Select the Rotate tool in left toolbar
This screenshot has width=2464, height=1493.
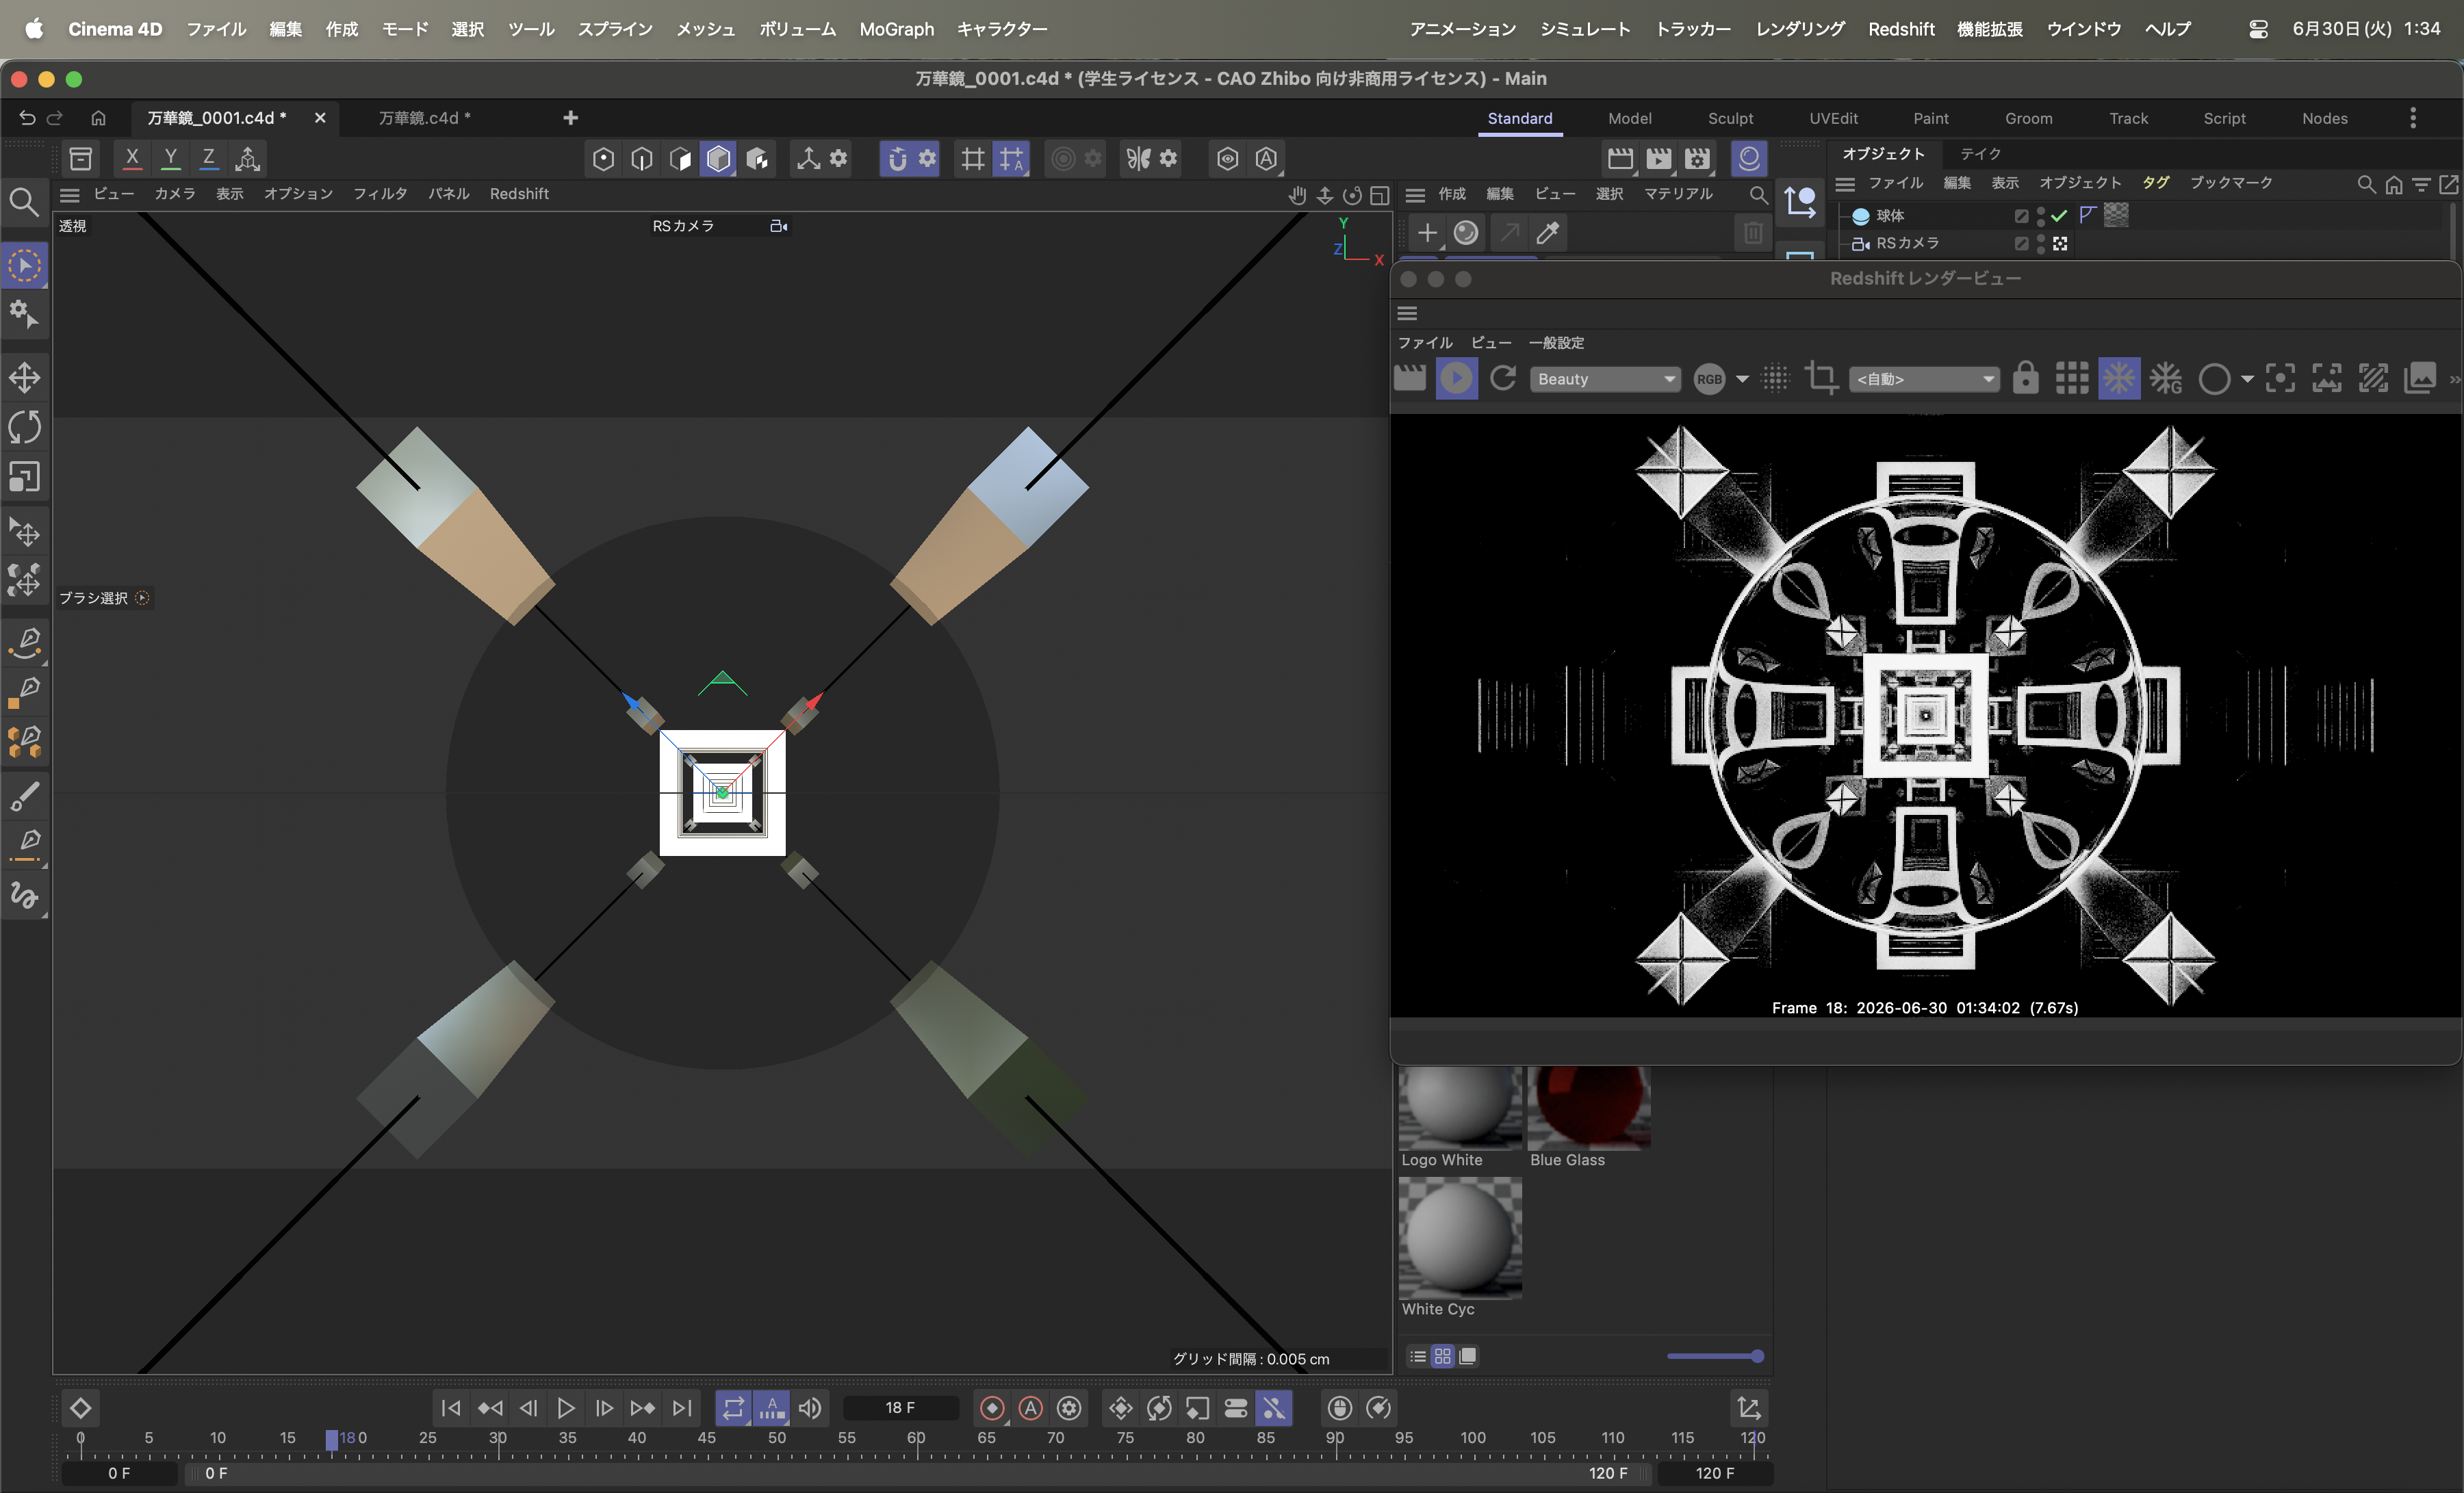coord(25,428)
